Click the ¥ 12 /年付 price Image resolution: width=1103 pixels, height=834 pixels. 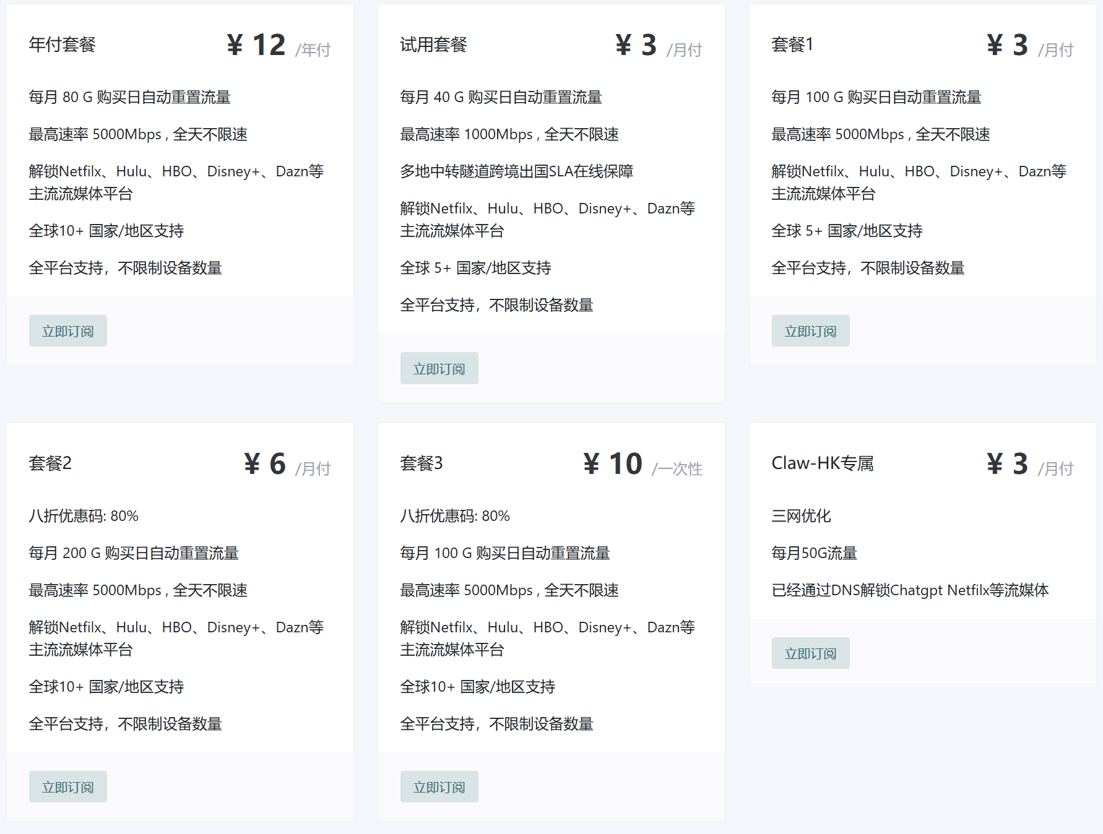click(x=279, y=45)
